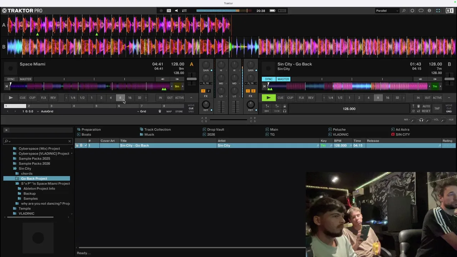This screenshot has width=457, height=257.
Task: Nudge Deck B tempo bend forward
Action: coord(435,79)
